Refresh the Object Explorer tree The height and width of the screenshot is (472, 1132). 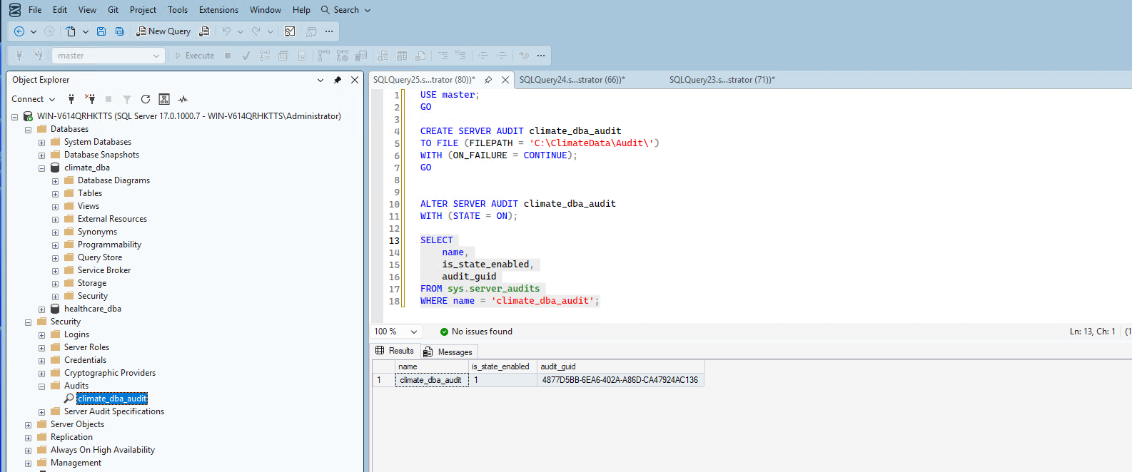[146, 99]
